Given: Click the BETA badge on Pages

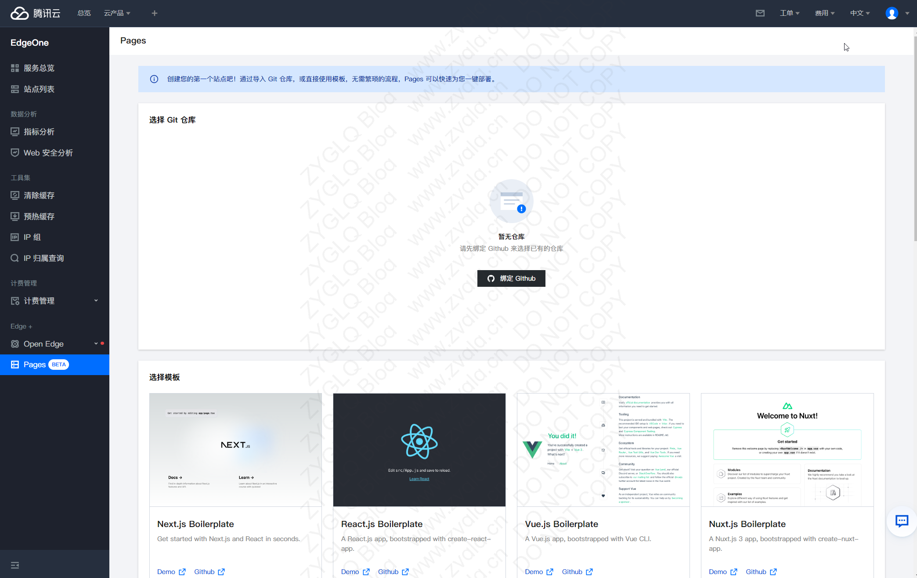Looking at the screenshot, I should click(58, 365).
